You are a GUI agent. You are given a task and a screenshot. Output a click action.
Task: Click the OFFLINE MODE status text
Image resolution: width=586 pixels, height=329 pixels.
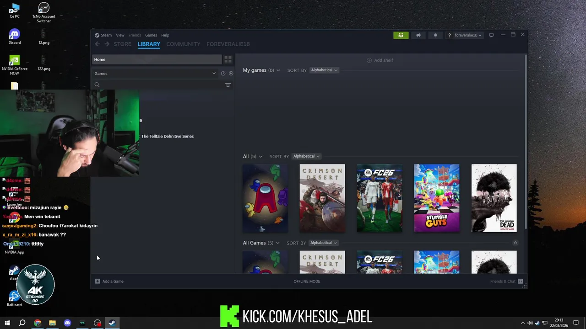307,281
